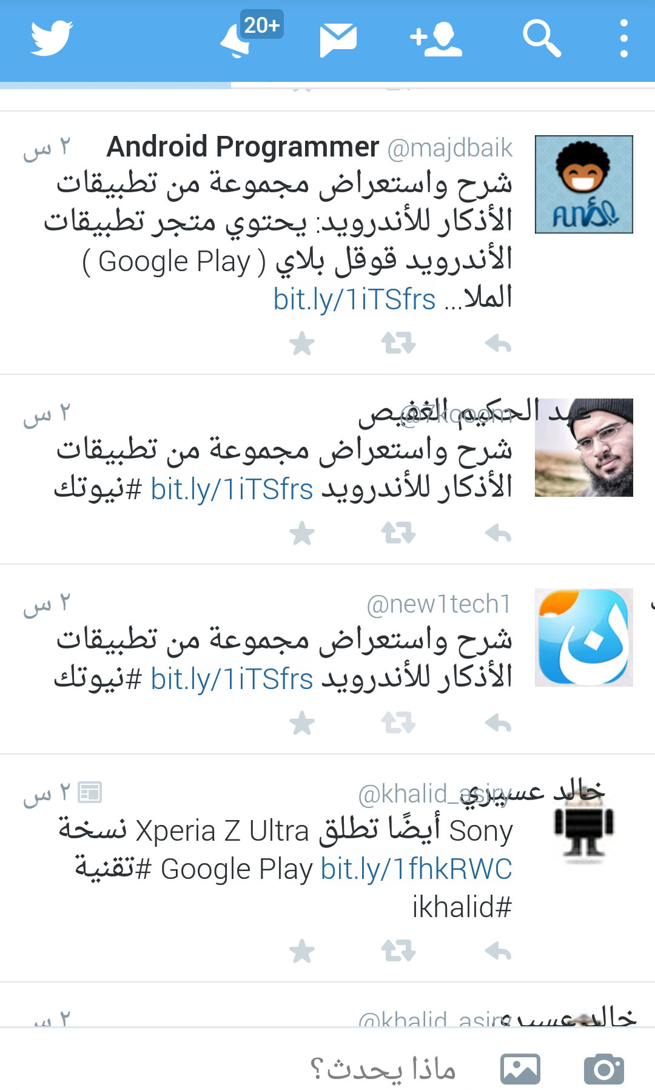This screenshot has height=1090, width=655.
Task: Favorite the Android Programmer tweet
Action: click(302, 343)
